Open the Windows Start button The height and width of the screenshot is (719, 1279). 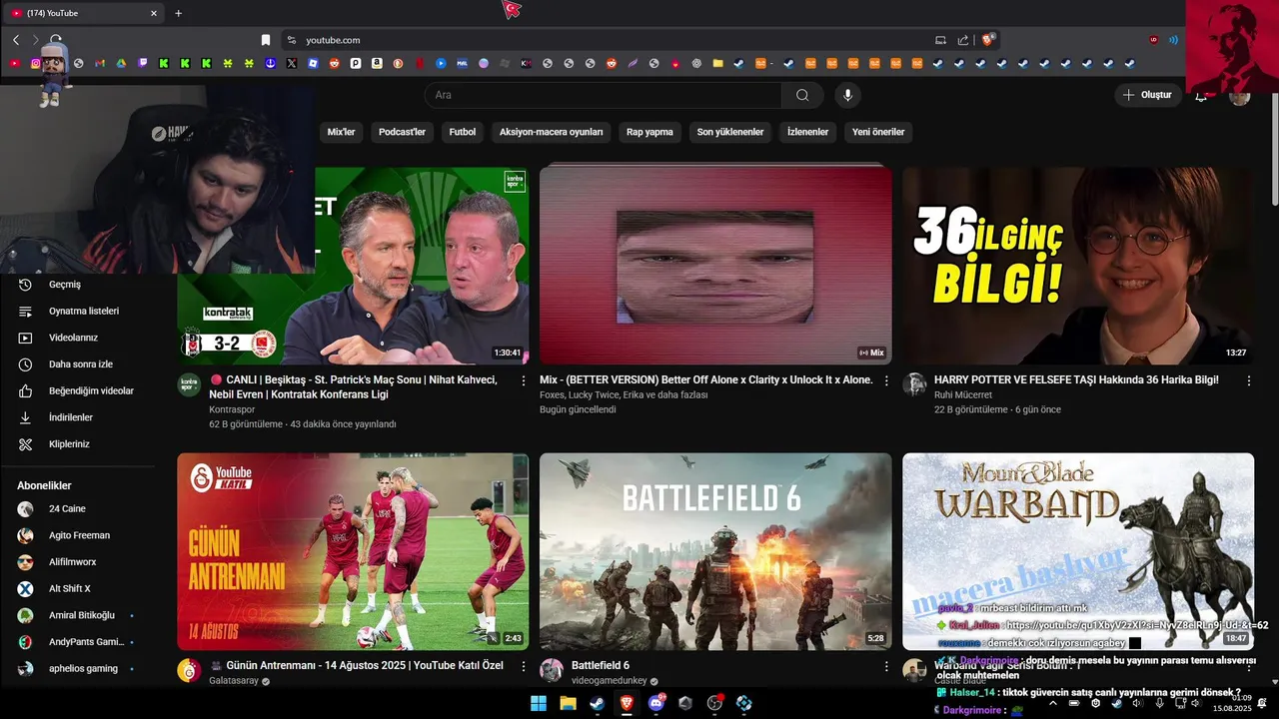539,703
